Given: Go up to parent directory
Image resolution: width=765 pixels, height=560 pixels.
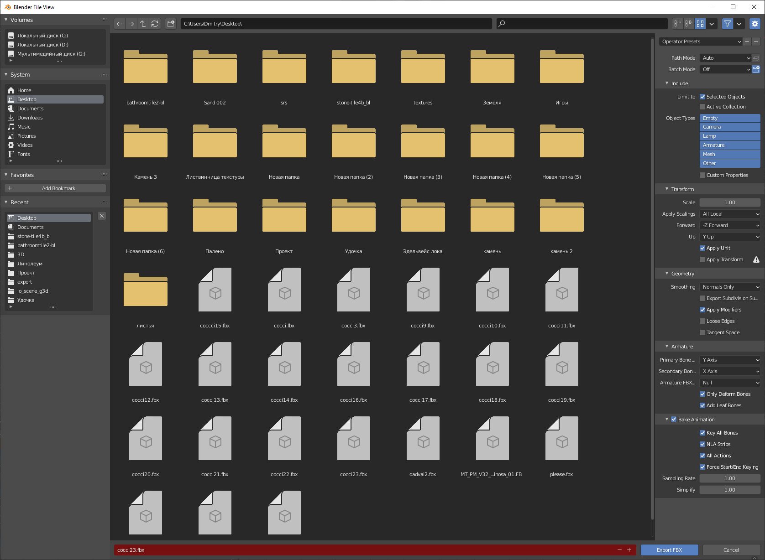Looking at the screenshot, I should pos(143,24).
